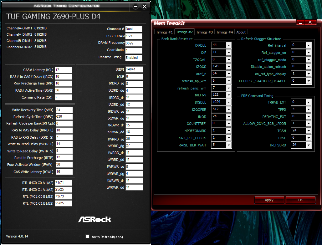The width and height of the screenshot is (322, 245).
Task: Select the Write Recovery Time (tWR) field
Action: (64, 110)
